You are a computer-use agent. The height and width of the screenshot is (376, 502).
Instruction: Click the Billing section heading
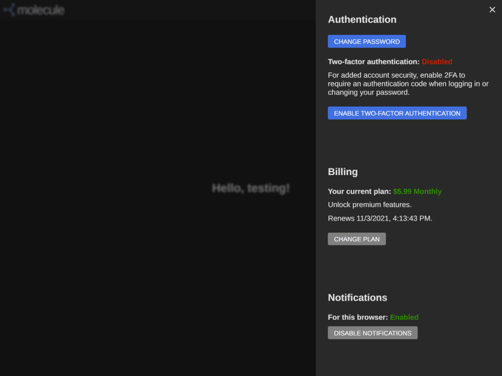[x=343, y=172]
